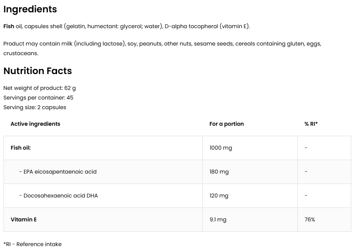
Task: Click the Net weight of product line
Action: click(39, 88)
